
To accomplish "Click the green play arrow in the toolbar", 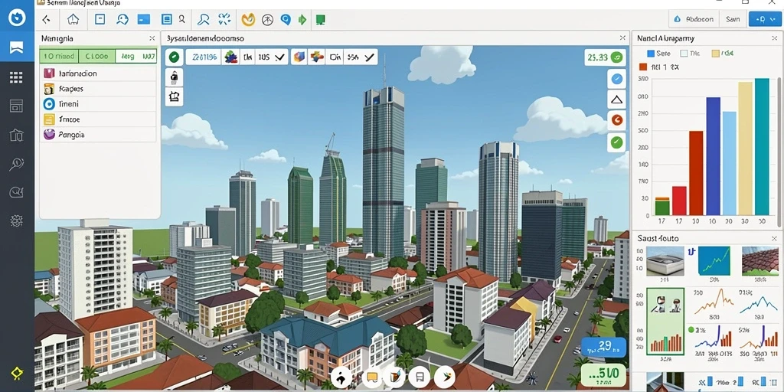I will (x=302, y=19).
